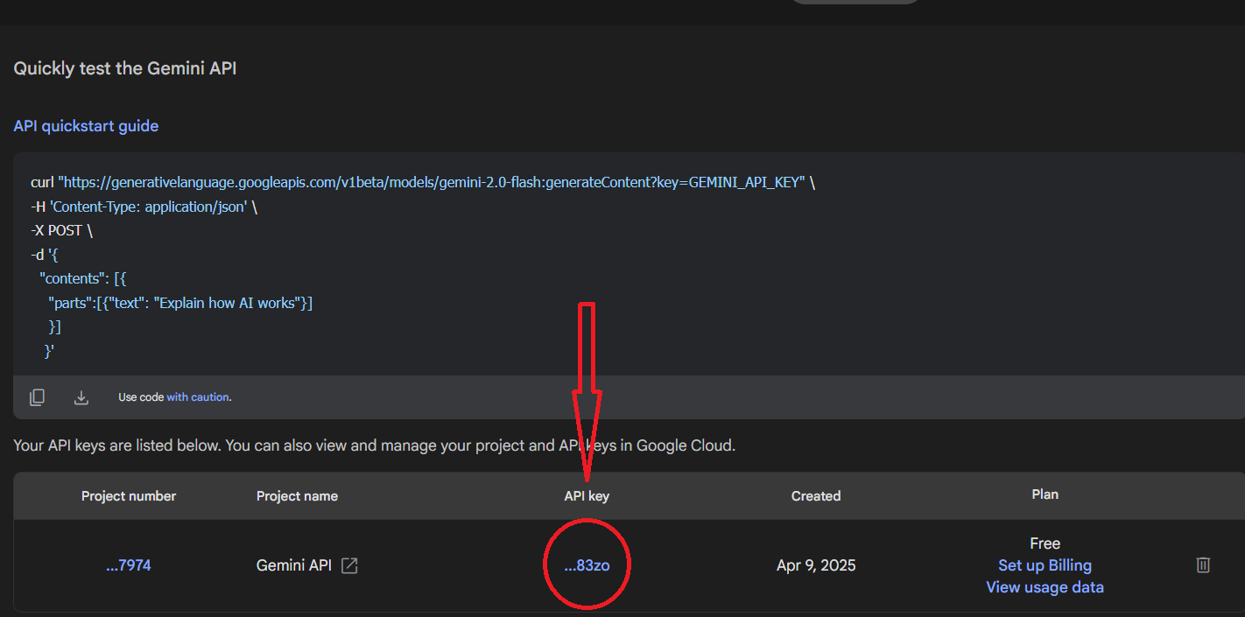
Task: Click the 'Explain how AI works' code line
Action: coord(180,304)
